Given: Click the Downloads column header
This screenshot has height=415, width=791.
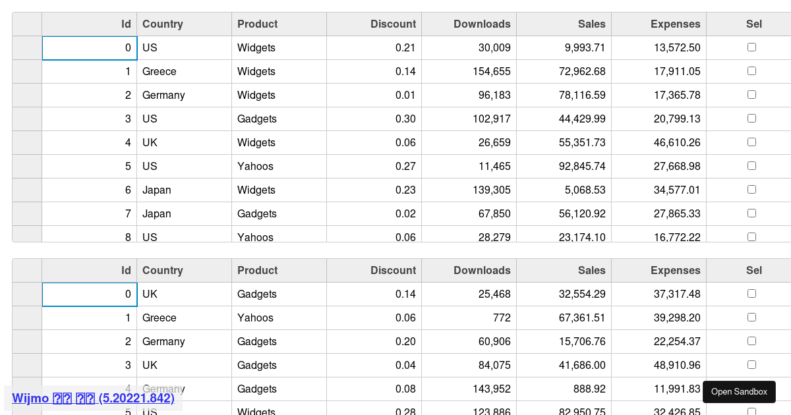Looking at the screenshot, I should (x=482, y=24).
